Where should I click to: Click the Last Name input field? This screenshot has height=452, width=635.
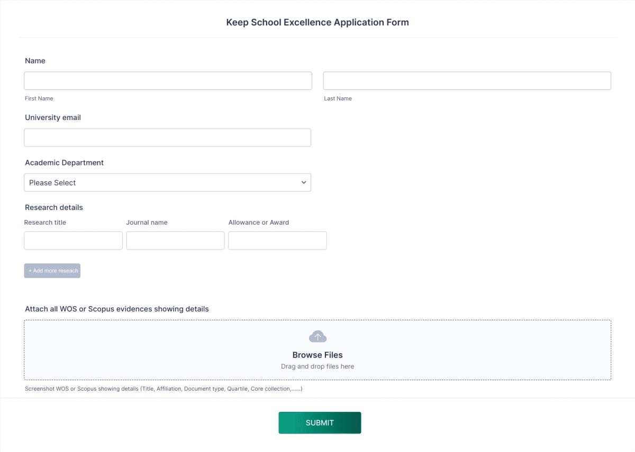467,80
